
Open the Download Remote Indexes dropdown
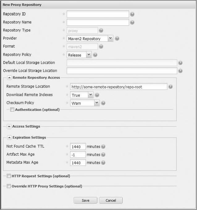pos(90,95)
